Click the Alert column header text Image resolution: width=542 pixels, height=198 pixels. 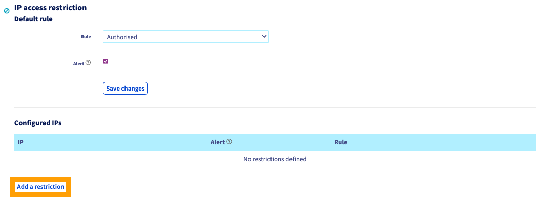coord(218,142)
